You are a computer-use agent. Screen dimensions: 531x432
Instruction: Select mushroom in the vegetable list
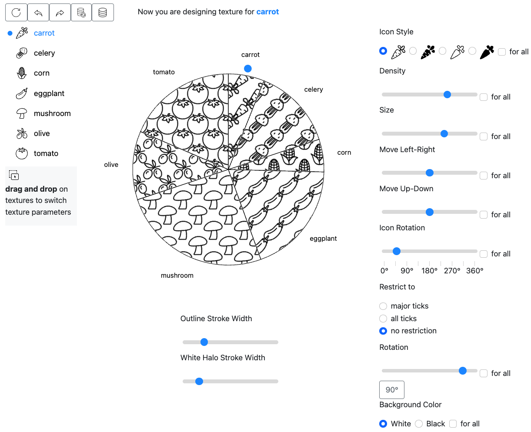tap(52, 113)
